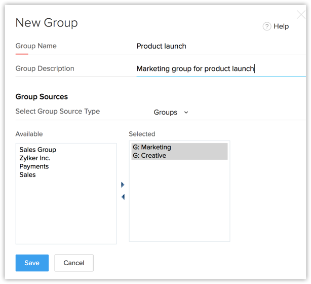
Task: Click left arrow to remove selected group
Action: [x=123, y=197]
